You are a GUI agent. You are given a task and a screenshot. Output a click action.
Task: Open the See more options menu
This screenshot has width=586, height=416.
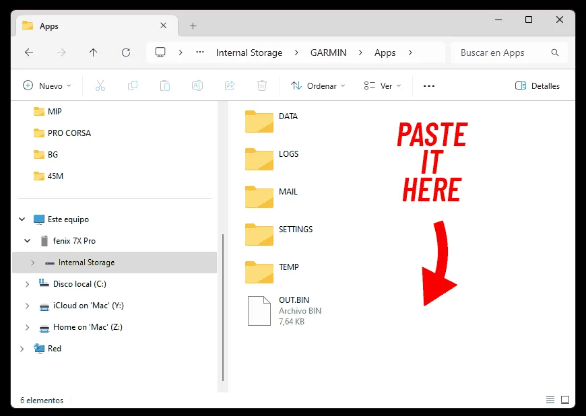point(428,86)
